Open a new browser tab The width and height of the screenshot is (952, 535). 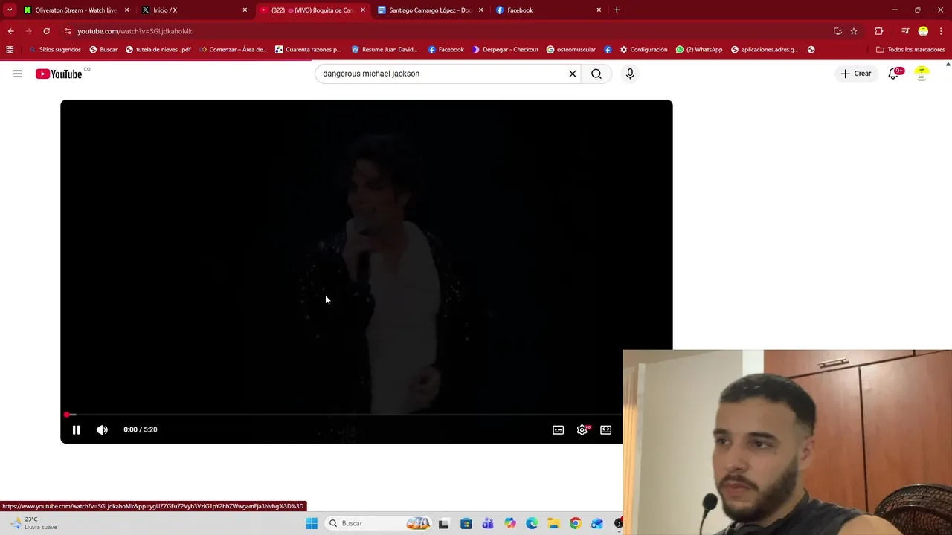tap(617, 10)
